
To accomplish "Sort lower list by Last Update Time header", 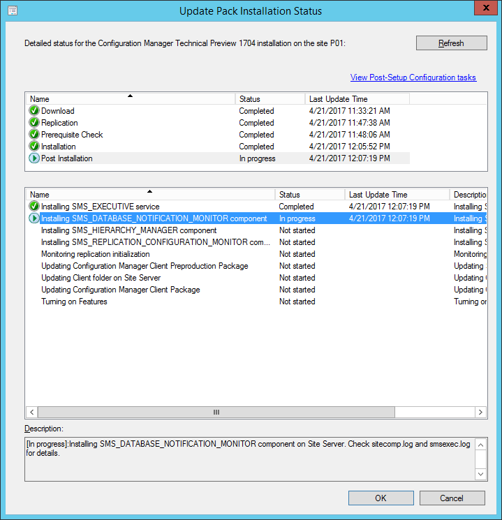I will (x=397, y=194).
